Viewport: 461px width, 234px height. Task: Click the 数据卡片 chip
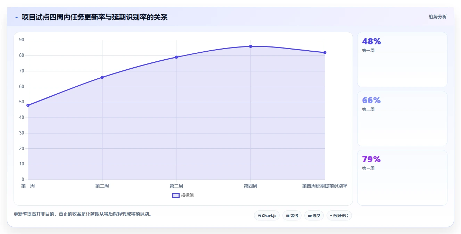click(339, 216)
